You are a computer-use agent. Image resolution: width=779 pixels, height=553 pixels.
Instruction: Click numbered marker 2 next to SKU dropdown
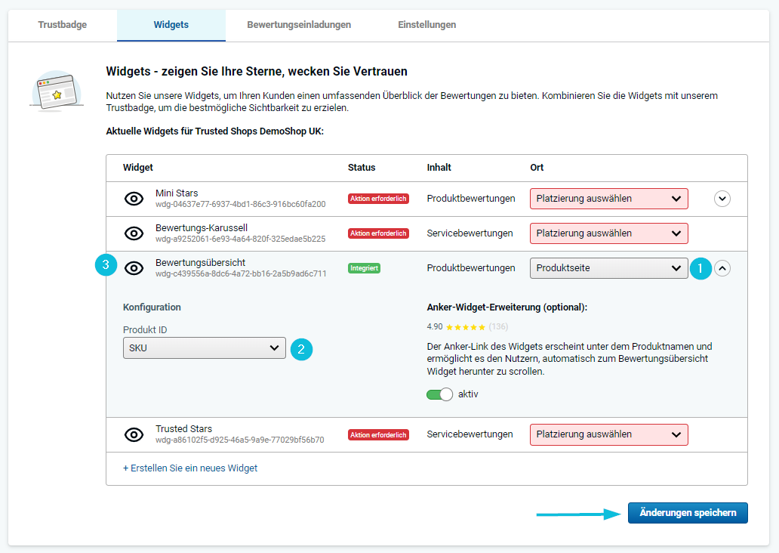click(301, 348)
